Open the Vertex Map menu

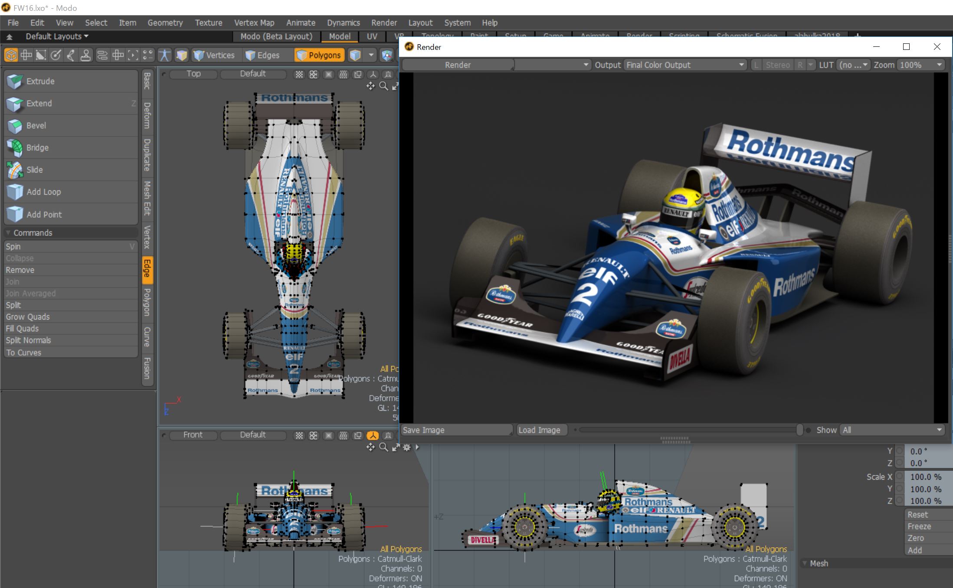[254, 23]
